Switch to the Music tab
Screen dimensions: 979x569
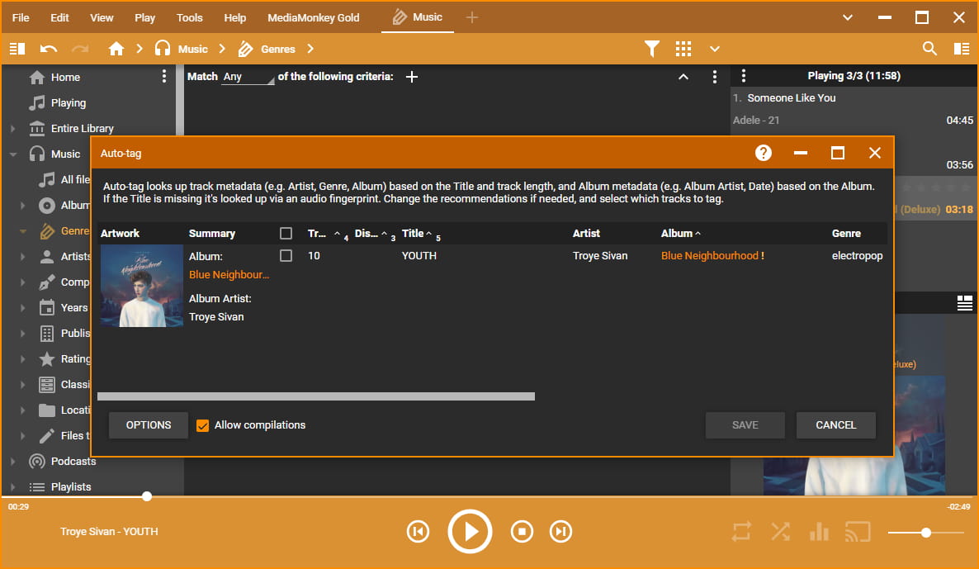coord(418,17)
